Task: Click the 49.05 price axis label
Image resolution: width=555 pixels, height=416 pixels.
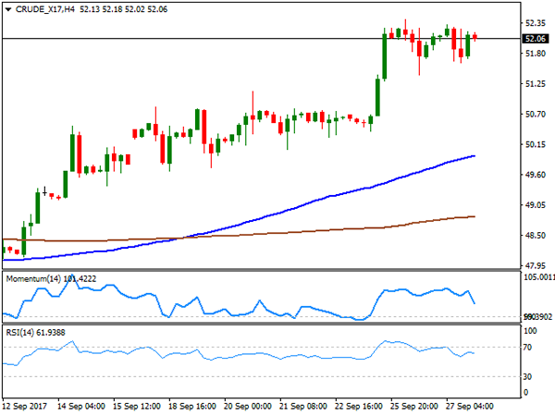Action: [536, 205]
